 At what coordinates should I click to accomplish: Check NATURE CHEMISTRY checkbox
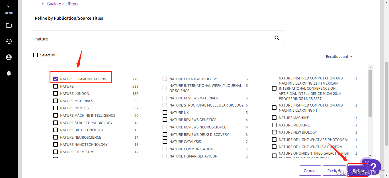56,152
